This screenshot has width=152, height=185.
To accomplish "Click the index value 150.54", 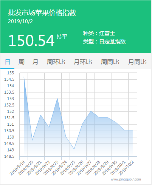I will [x=31, y=40].
